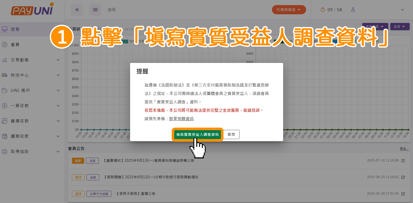Open the 本日 date range dropdown
Screen dimensions: 413x203
click(x=400, y=26)
